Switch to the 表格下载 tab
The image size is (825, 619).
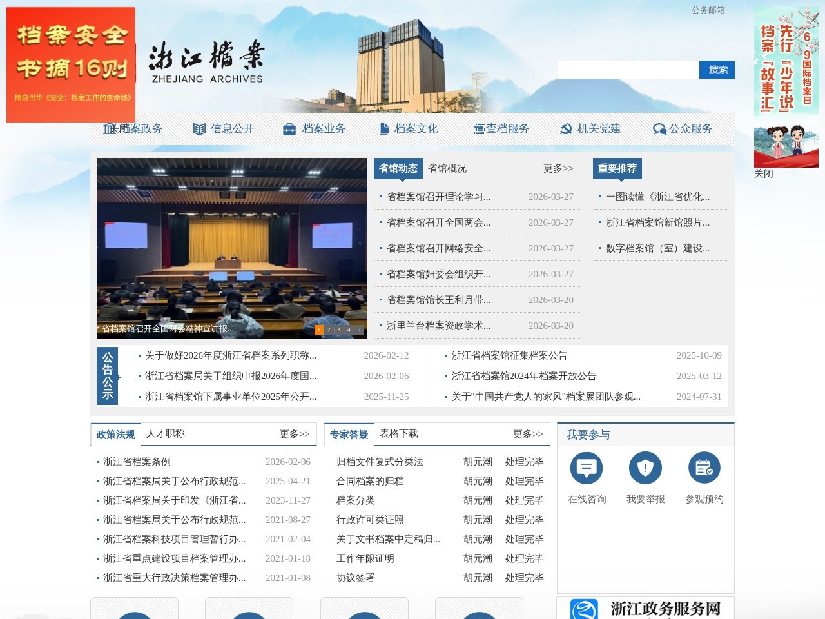399,433
